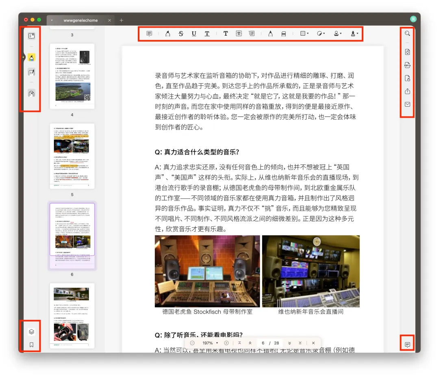Viewport: 439px width, 377px height.
Task: Select the Highlight text tool
Action: (168, 34)
